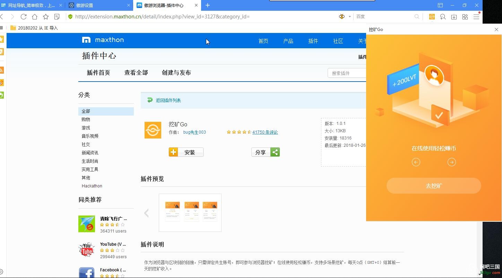Image resolution: width=502 pixels, height=278 pixels.
Task: Select 生活时尚 category
Action: pyautogui.click(x=90, y=161)
